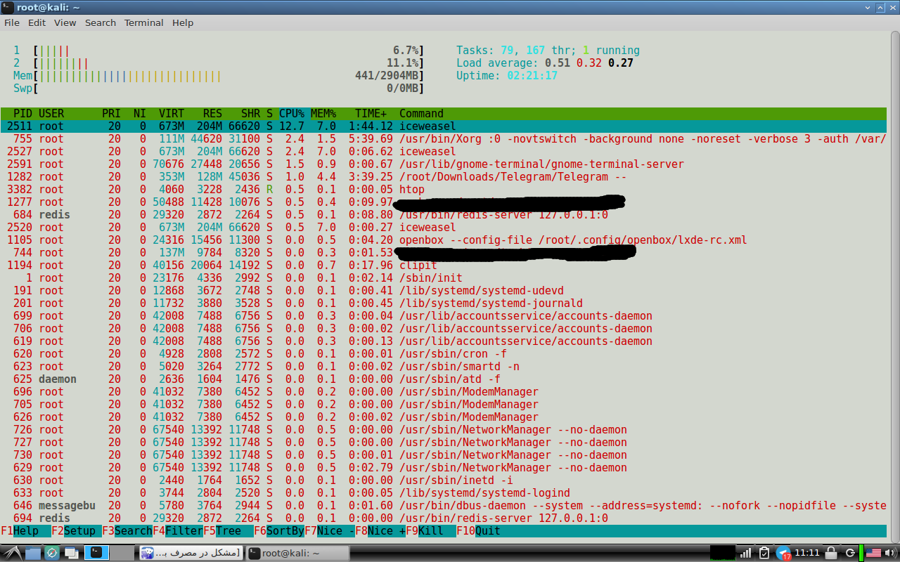This screenshot has height=562, width=900.
Task: Click the screen lock padlock icon
Action: [x=830, y=553]
